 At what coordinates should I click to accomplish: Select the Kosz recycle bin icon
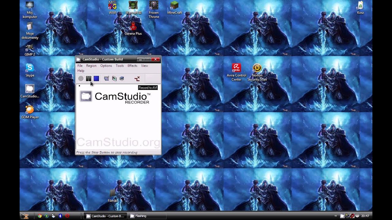(x=360, y=8)
